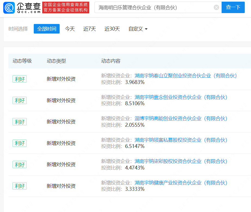Click the 动态等级 column header
Screen dimensions: 251x212
[x=22, y=61]
